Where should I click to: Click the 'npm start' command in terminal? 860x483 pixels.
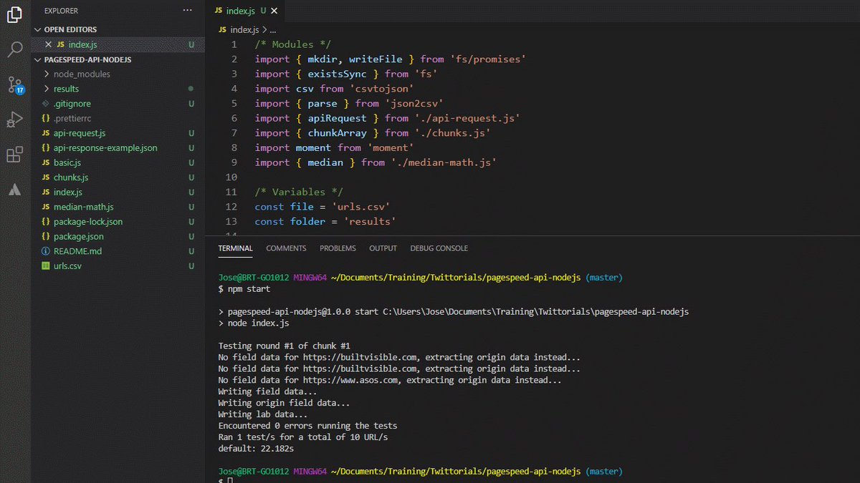click(249, 289)
